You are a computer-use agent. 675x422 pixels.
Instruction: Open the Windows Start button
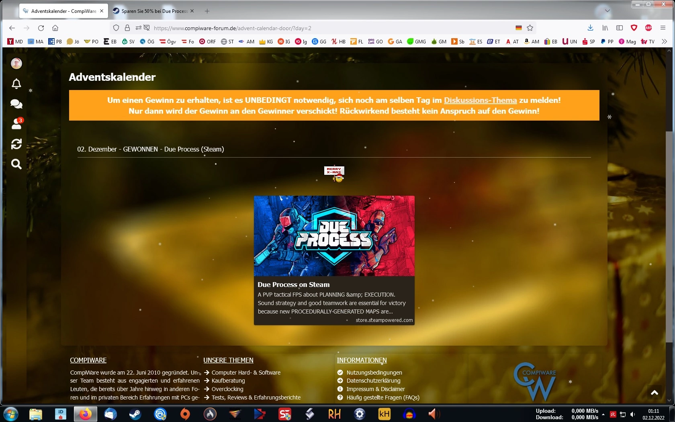10,414
